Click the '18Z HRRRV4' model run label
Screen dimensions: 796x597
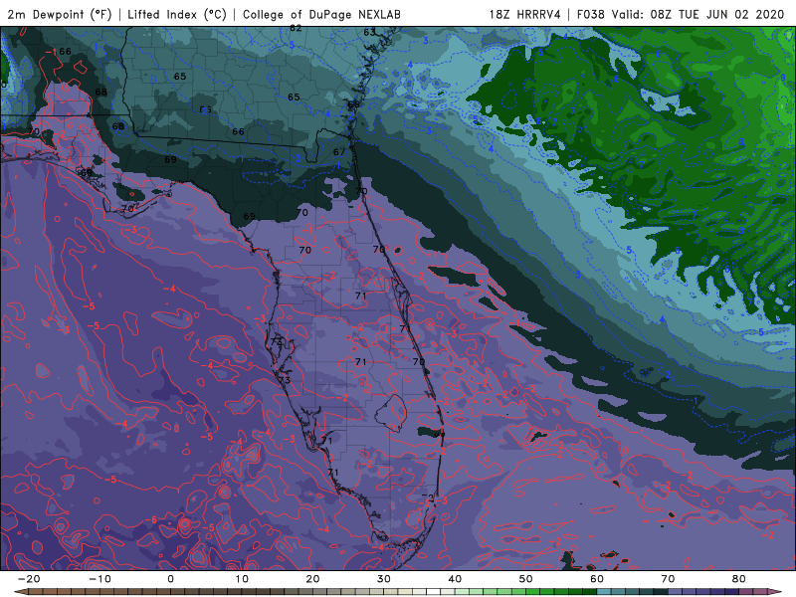pos(525,14)
